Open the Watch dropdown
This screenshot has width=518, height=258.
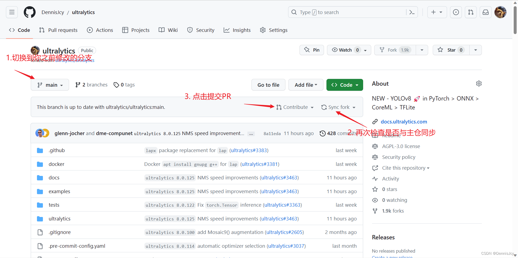[x=349, y=50]
